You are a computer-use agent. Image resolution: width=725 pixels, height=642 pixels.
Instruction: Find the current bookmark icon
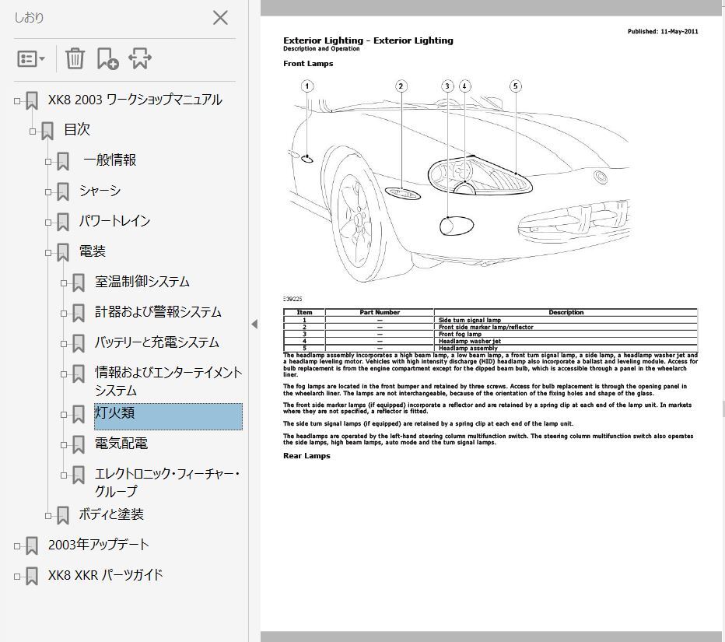tap(140, 58)
